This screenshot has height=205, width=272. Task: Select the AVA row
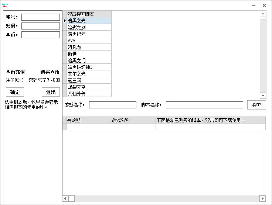point(89,41)
